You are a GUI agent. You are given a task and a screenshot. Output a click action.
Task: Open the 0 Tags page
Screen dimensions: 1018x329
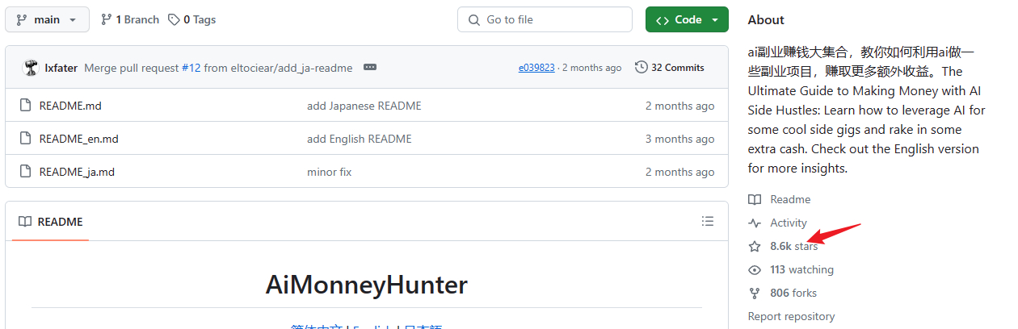[x=192, y=19]
